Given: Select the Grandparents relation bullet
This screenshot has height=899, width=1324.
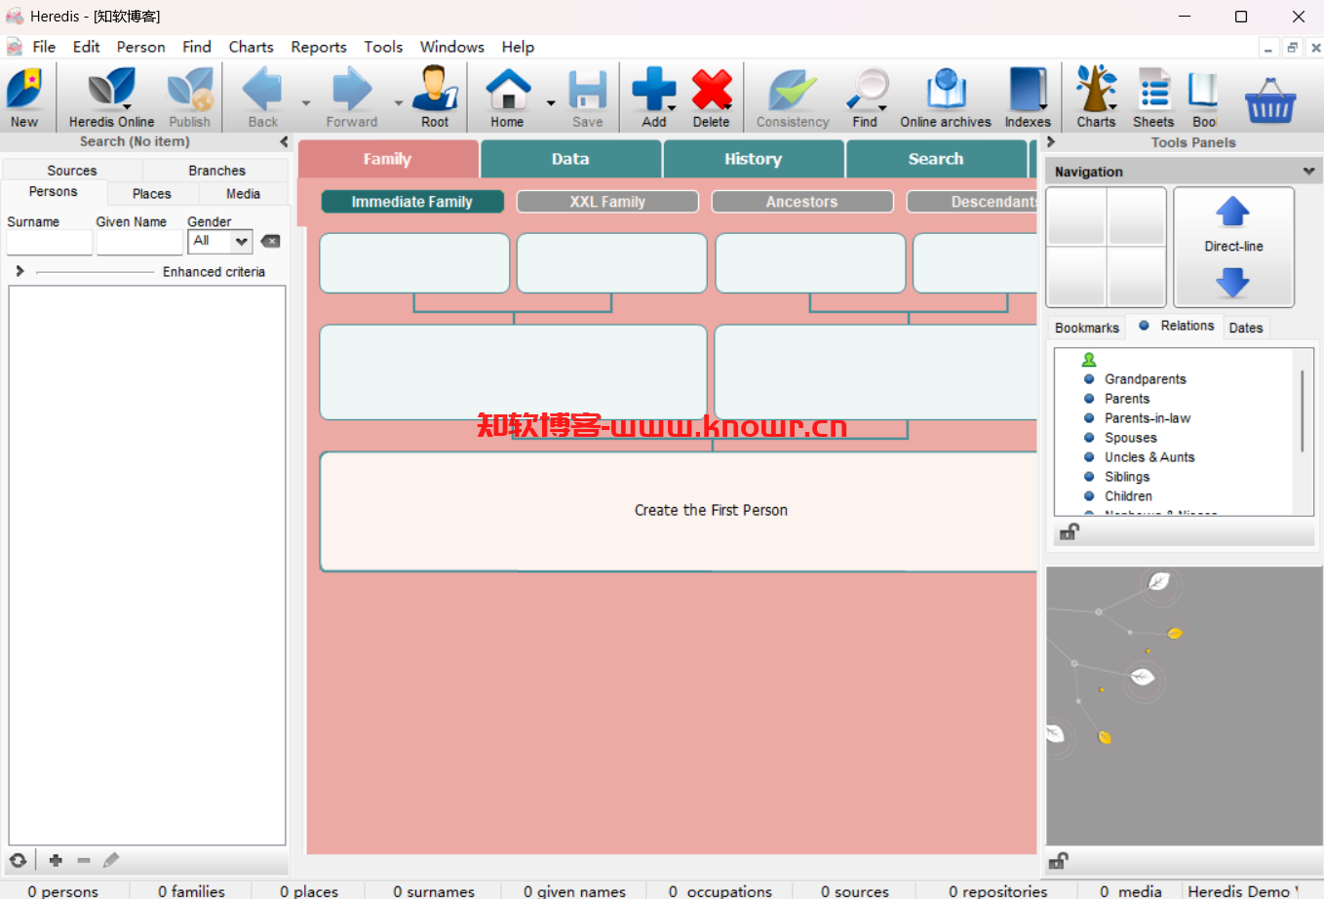Looking at the screenshot, I should point(1089,378).
